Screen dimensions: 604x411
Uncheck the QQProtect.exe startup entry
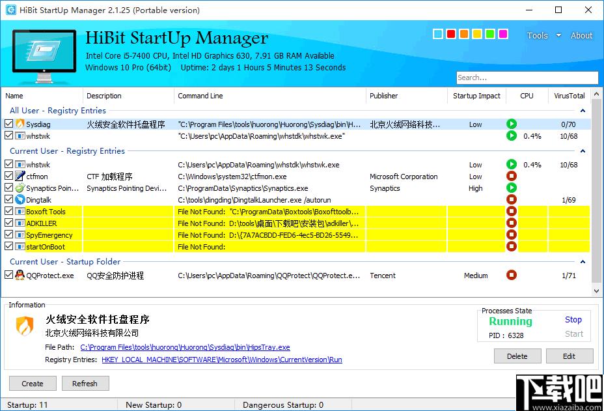tap(9, 275)
